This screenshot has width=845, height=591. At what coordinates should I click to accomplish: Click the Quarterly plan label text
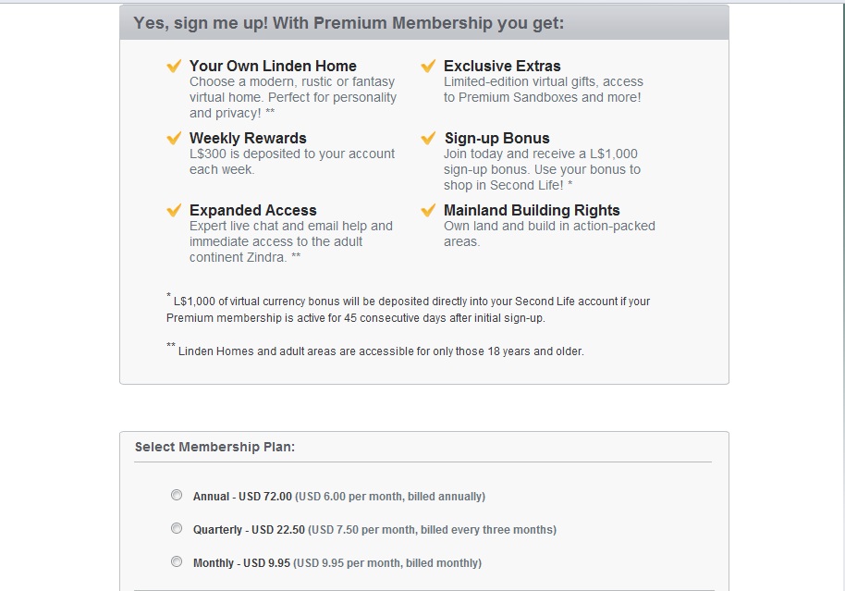[374, 530]
